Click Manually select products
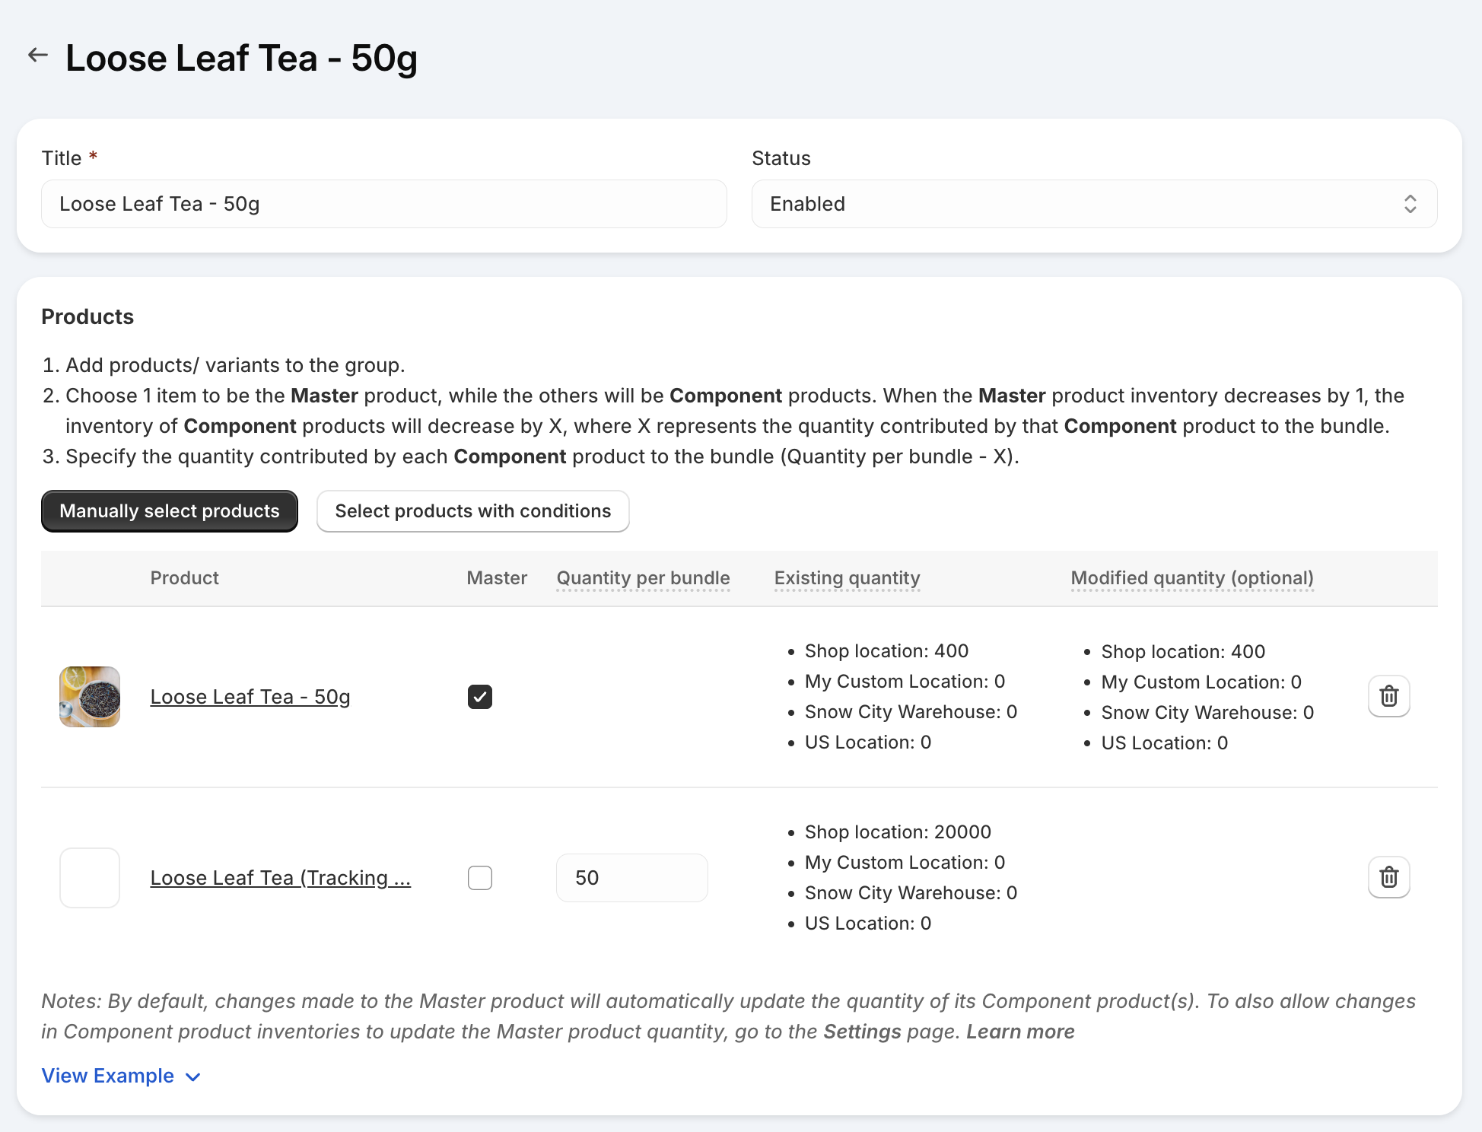 [x=169, y=510]
